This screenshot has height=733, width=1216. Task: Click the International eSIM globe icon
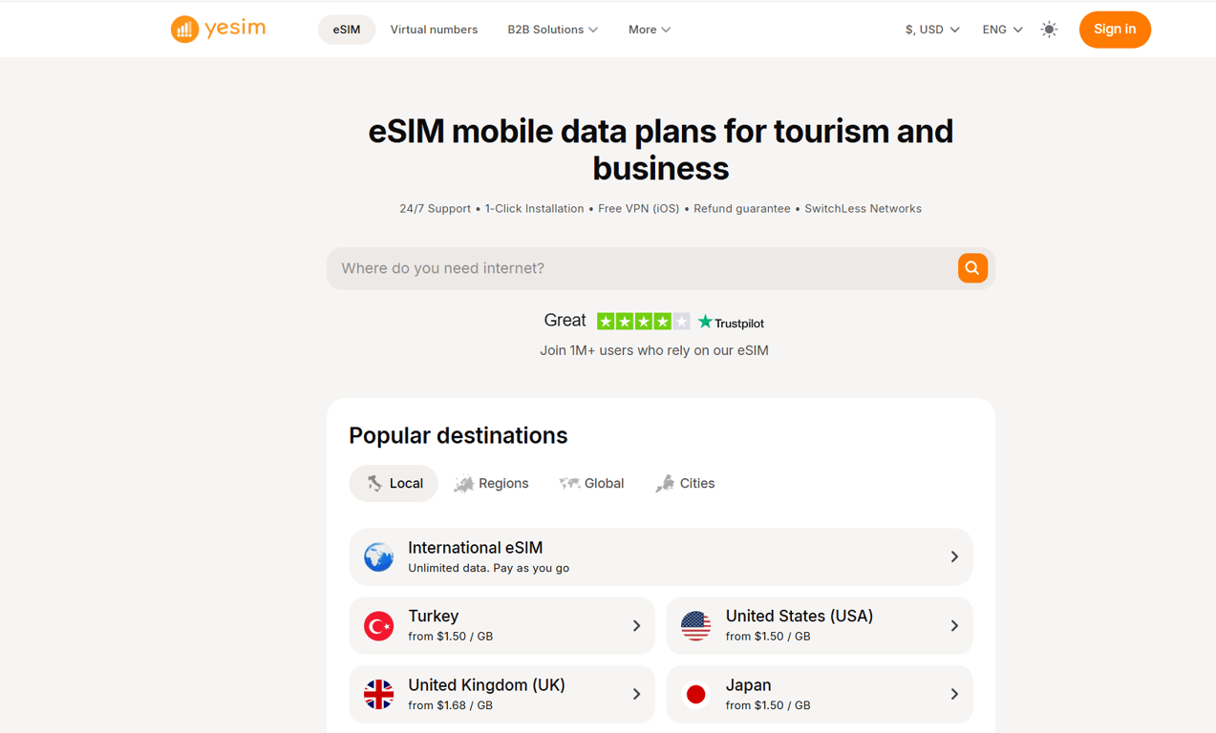[x=378, y=556]
